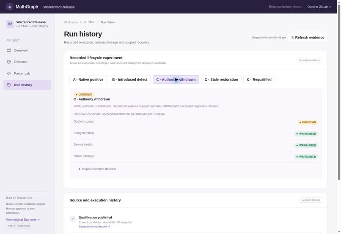Open in GitLab link in header
This screenshot has height=234, width=341.
[319, 7]
